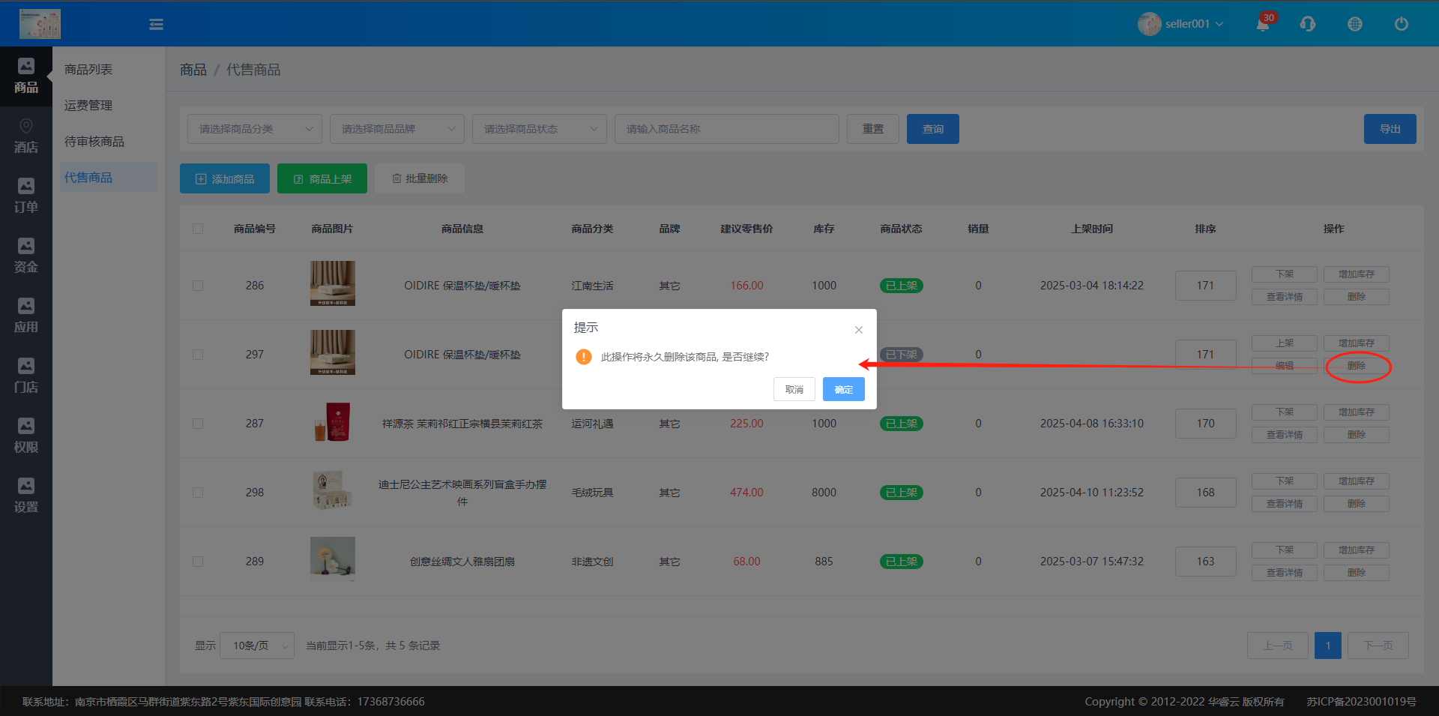The width and height of the screenshot is (1439, 716).
Task: Expand the 请选择商品分类 dropdown
Action: [255, 129]
